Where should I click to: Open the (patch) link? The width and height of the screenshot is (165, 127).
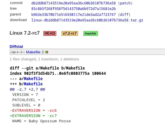point(125,3)
